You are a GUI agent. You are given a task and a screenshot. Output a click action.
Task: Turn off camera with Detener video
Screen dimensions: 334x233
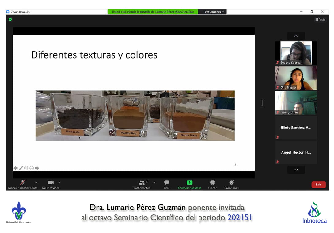[x=51, y=183]
